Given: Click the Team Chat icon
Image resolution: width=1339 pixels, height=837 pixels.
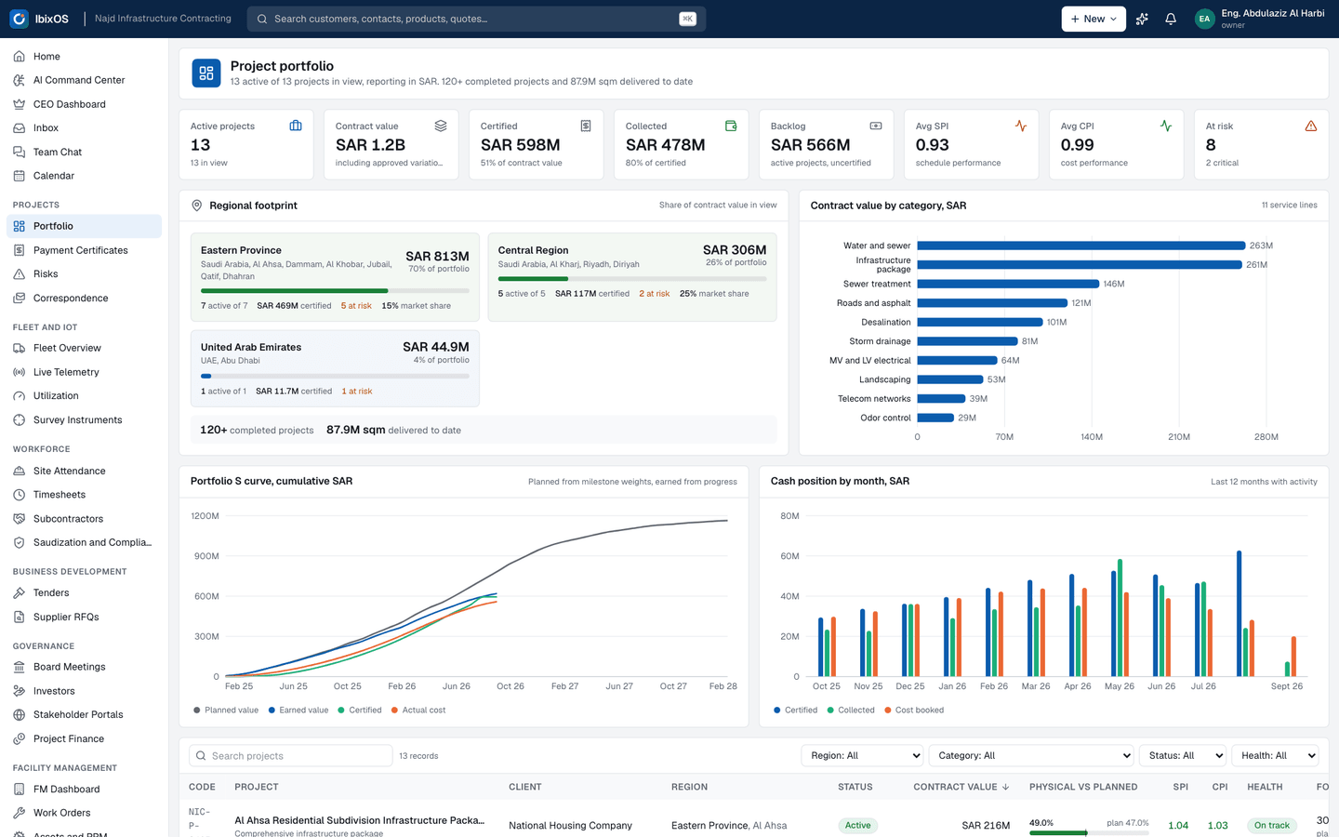Looking at the screenshot, I should click(19, 152).
